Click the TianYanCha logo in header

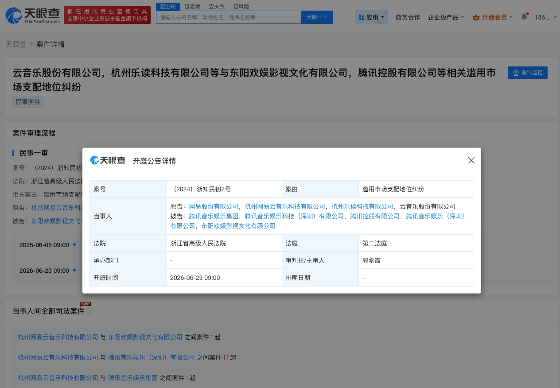coord(33,15)
